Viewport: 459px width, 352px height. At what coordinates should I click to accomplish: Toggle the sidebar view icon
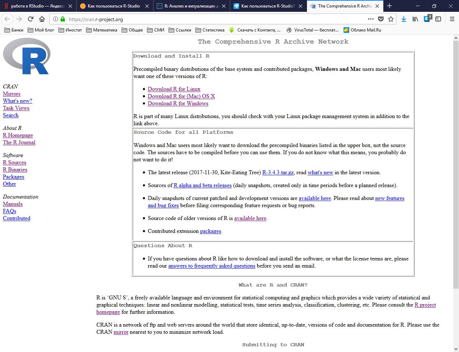[x=438, y=19]
